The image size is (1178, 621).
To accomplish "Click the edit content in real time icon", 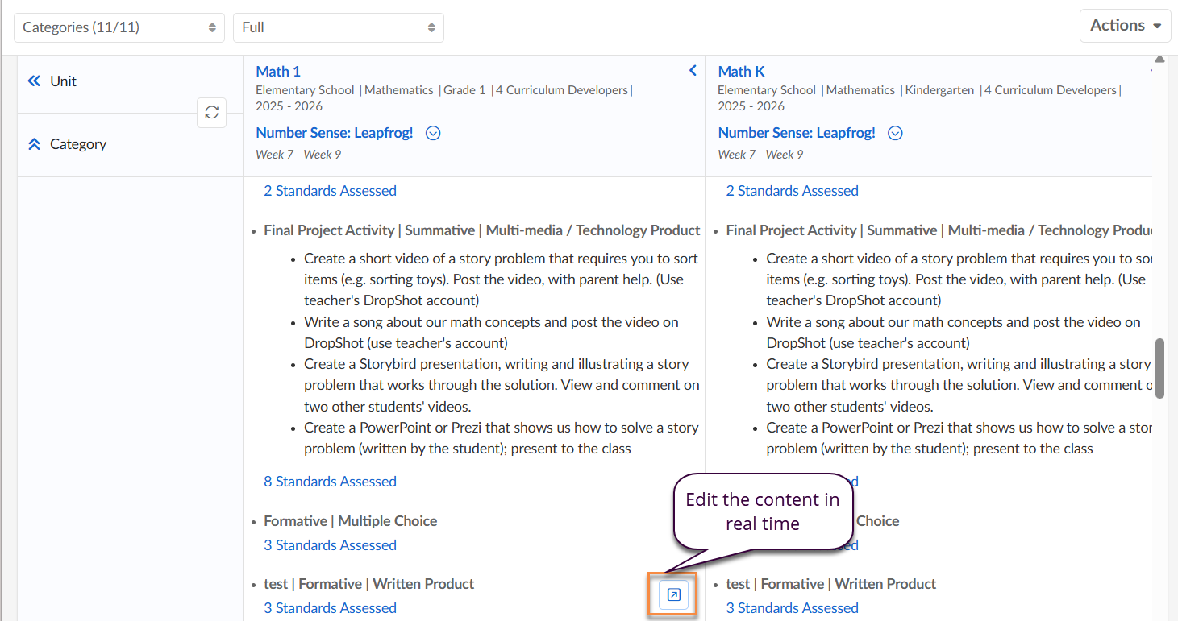I will pos(674,595).
